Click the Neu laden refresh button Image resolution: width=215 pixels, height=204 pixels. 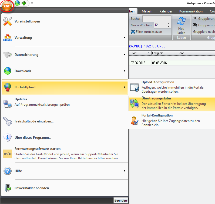pos(182,25)
